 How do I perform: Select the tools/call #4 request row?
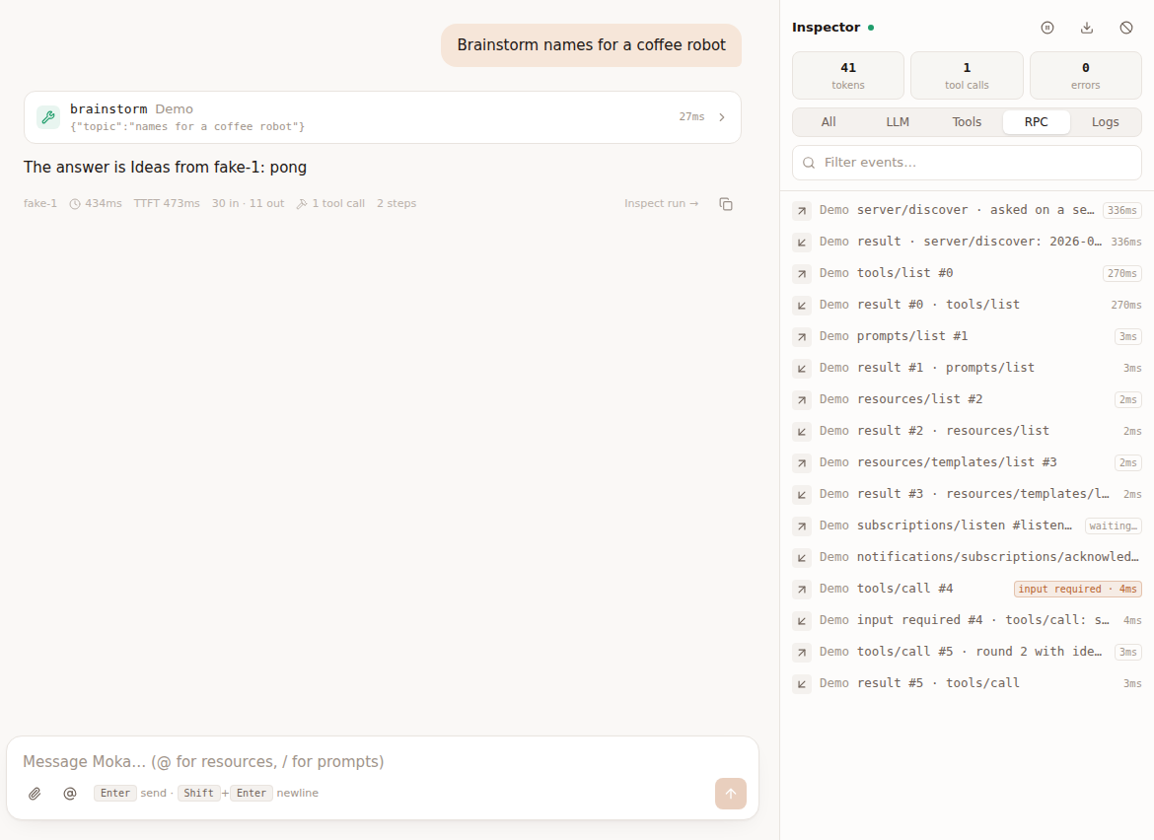pos(967,590)
